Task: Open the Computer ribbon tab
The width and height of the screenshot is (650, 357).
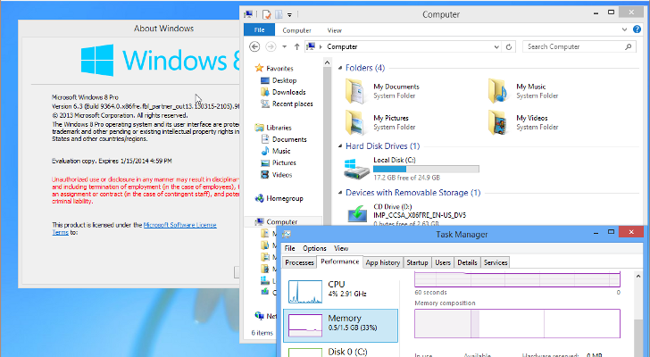Action: 296,30
